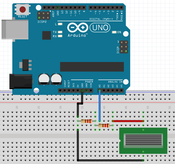Click the red RESET button on the Arduino
Viewport: 175px width, 164px height.
(x=23, y=10)
